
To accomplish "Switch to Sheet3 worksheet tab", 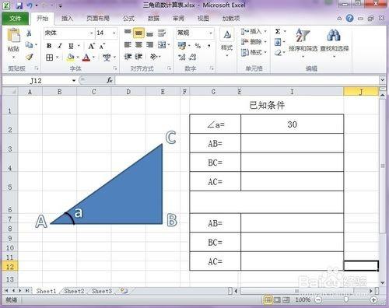I will [102, 291].
